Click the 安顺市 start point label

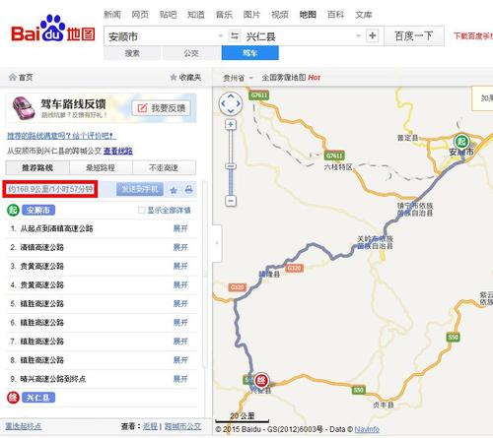38,210
